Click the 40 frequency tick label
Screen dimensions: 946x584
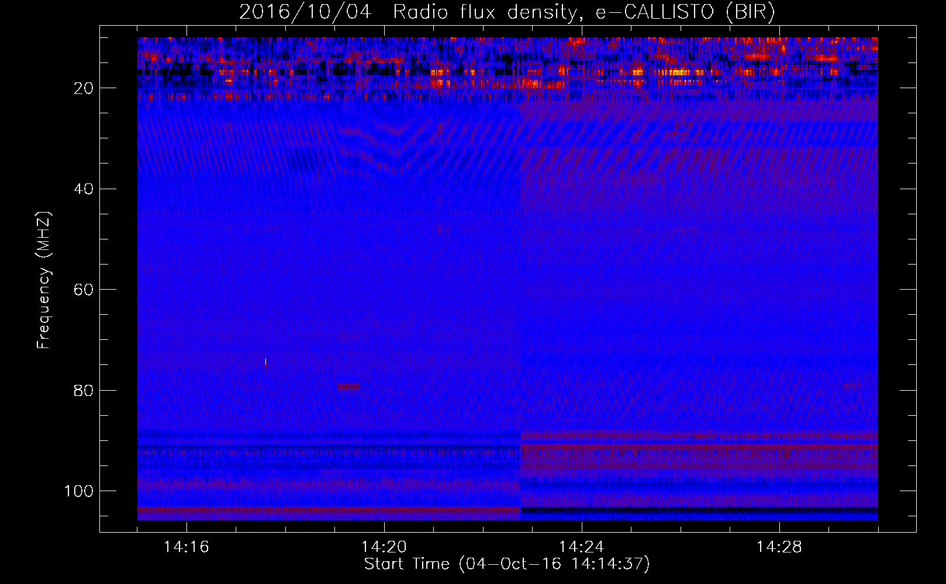click(84, 189)
